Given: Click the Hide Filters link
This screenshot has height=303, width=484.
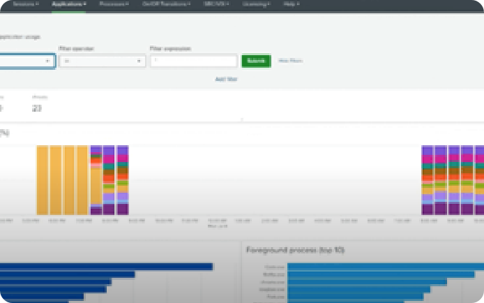Looking at the screenshot, I should pyautogui.click(x=290, y=61).
